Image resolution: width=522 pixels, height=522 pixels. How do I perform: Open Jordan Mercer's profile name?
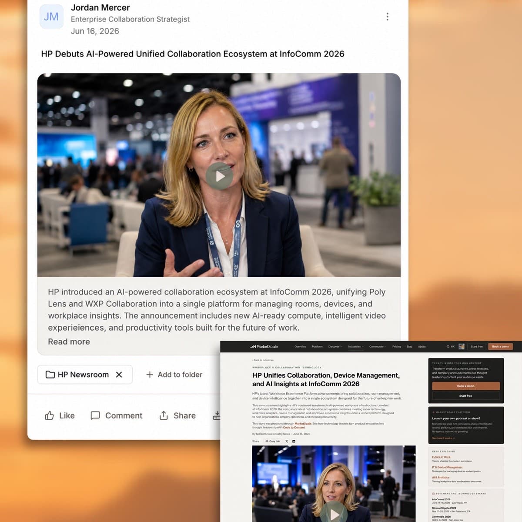coord(100,7)
